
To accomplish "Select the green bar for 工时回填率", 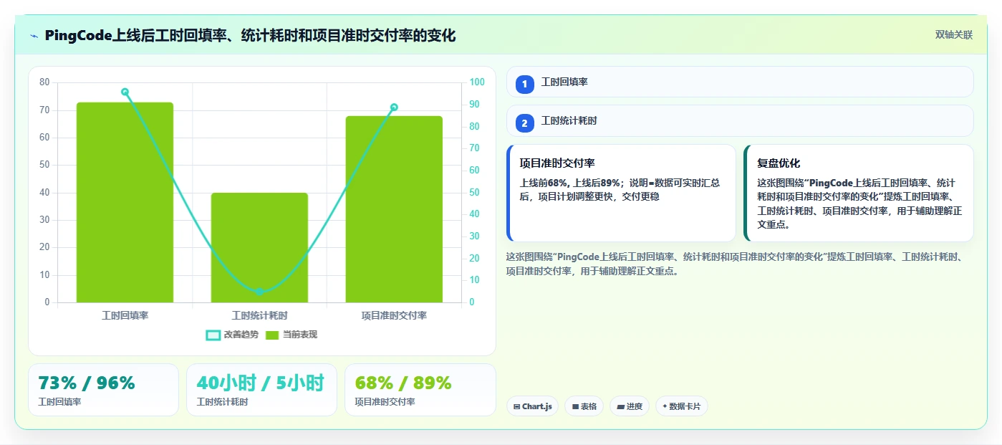I will click(125, 202).
